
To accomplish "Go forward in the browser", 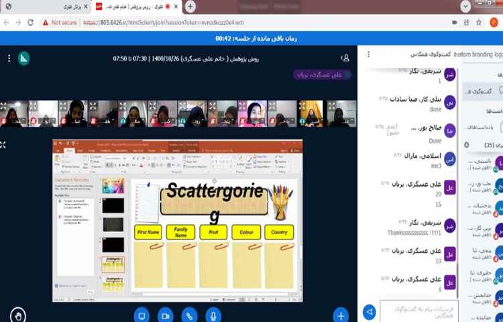I will 19,22.
